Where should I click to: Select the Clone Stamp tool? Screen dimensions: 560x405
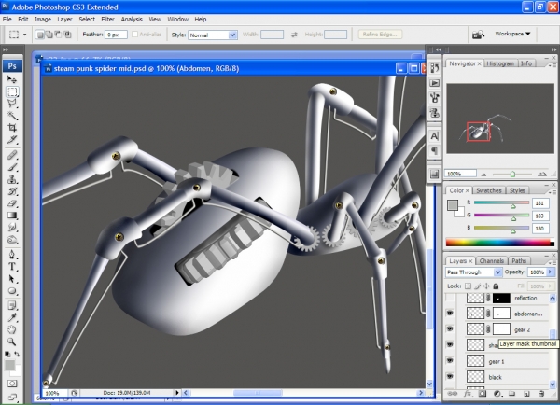pyautogui.click(x=12, y=179)
